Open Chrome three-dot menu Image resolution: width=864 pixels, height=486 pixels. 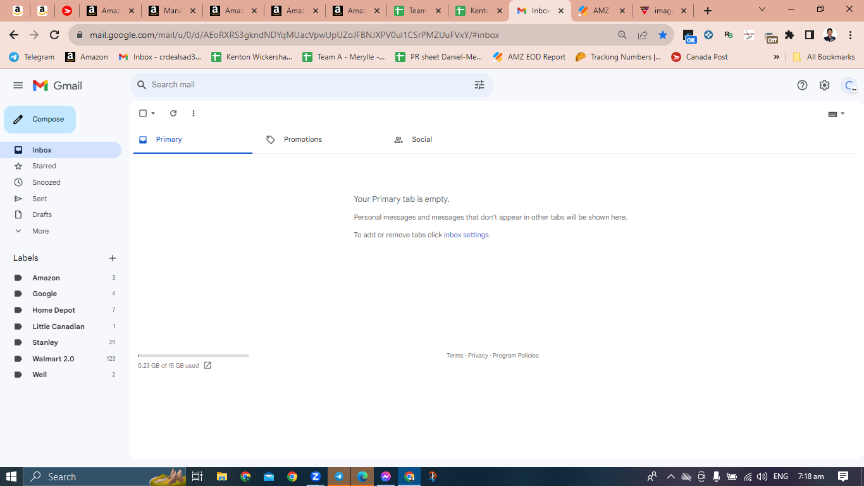click(851, 35)
